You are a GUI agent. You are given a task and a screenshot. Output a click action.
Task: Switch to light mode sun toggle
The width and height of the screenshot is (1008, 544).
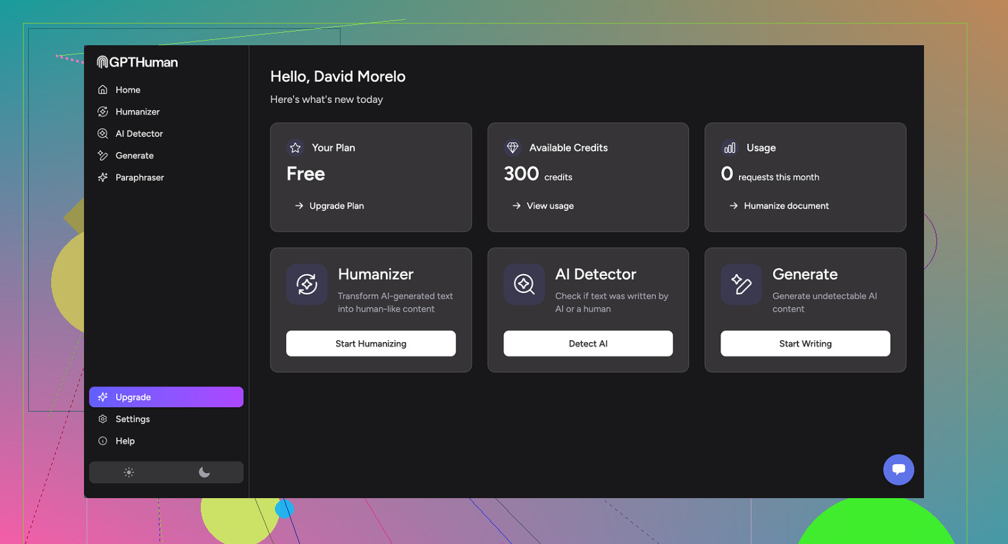pyautogui.click(x=129, y=473)
